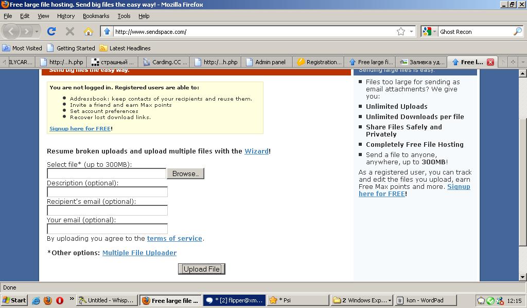The image size is (527, 308).
Task: Open the View menu
Action: coord(43,16)
